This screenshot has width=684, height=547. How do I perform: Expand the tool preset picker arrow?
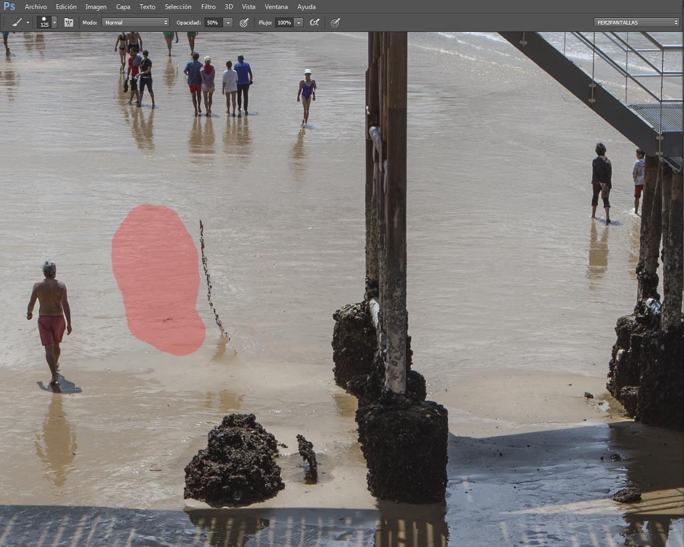28,23
